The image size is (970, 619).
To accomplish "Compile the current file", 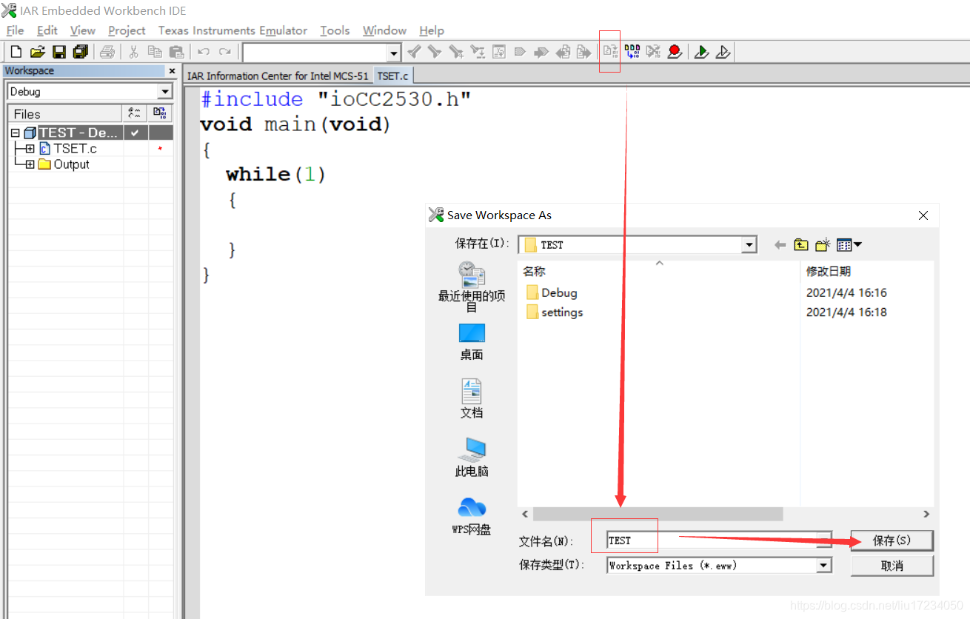I will click(610, 52).
